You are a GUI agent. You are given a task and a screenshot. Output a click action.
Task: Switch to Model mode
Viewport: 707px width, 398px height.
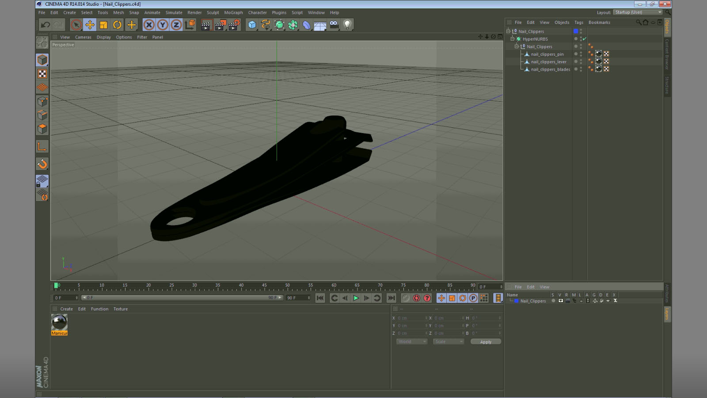pyautogui.click(x=42, y=60)
